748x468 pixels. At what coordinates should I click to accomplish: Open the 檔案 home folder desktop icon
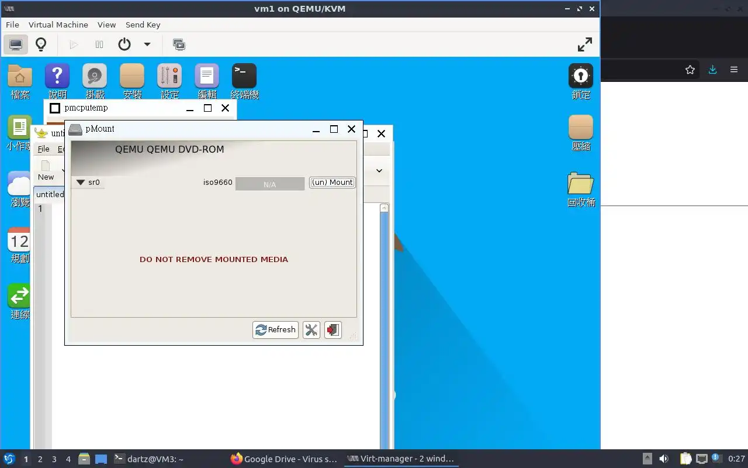click(20, 81)
